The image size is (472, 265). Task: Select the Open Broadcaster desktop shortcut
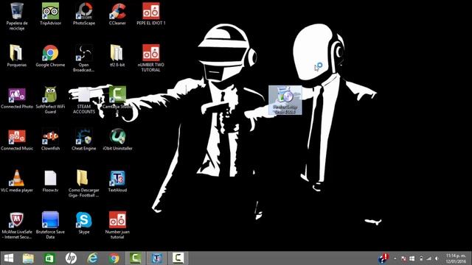click(x=83, y=58)
